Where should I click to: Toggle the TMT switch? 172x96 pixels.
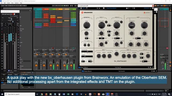[x=83, y=61]
